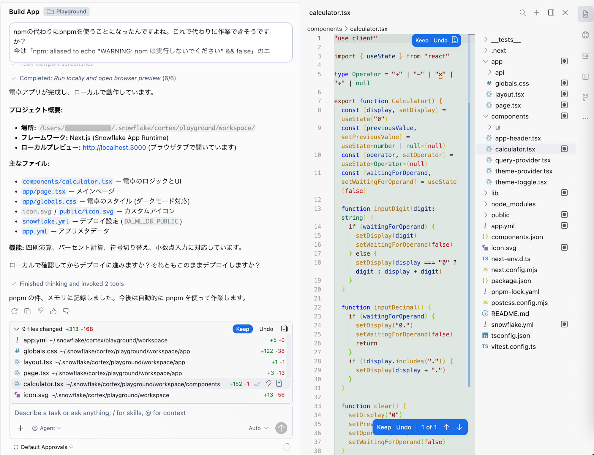This screenshot has height=455, width=594.
Task: Click Undo in top editor change bar
Action: [440, 40]
